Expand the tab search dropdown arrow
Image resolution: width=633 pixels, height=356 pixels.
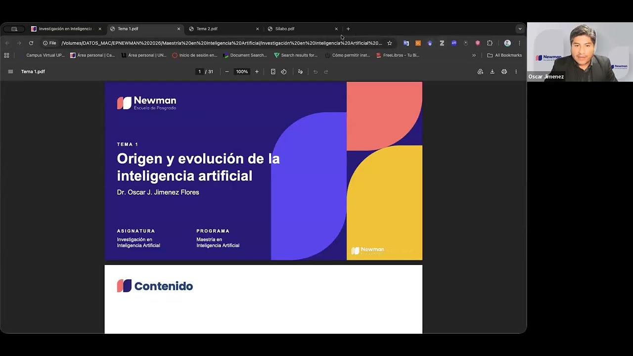point(519,29)
